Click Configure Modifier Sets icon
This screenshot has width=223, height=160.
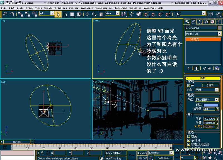coord(217,68)
